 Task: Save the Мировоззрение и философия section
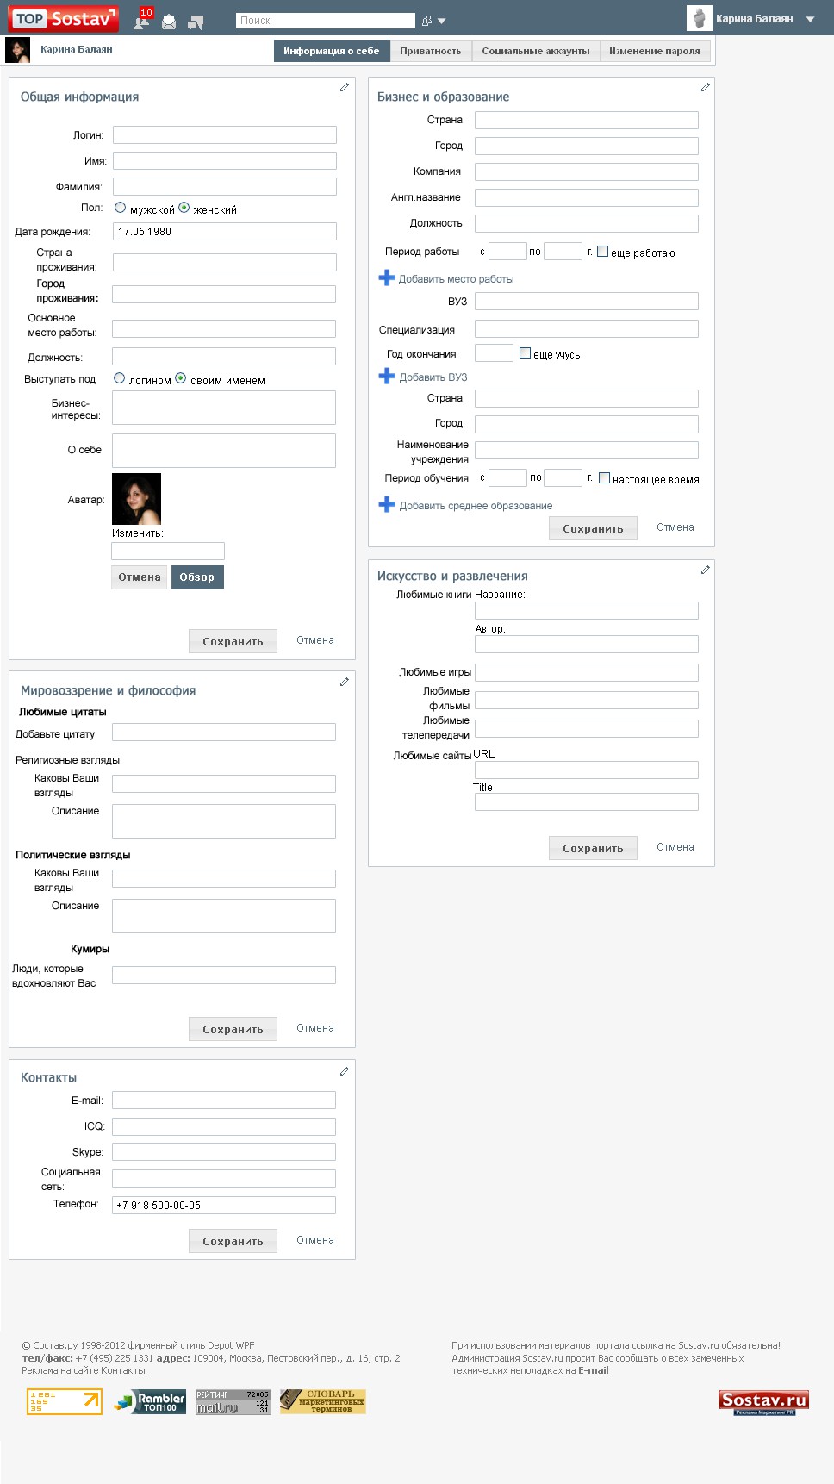tap(233, 1029)
